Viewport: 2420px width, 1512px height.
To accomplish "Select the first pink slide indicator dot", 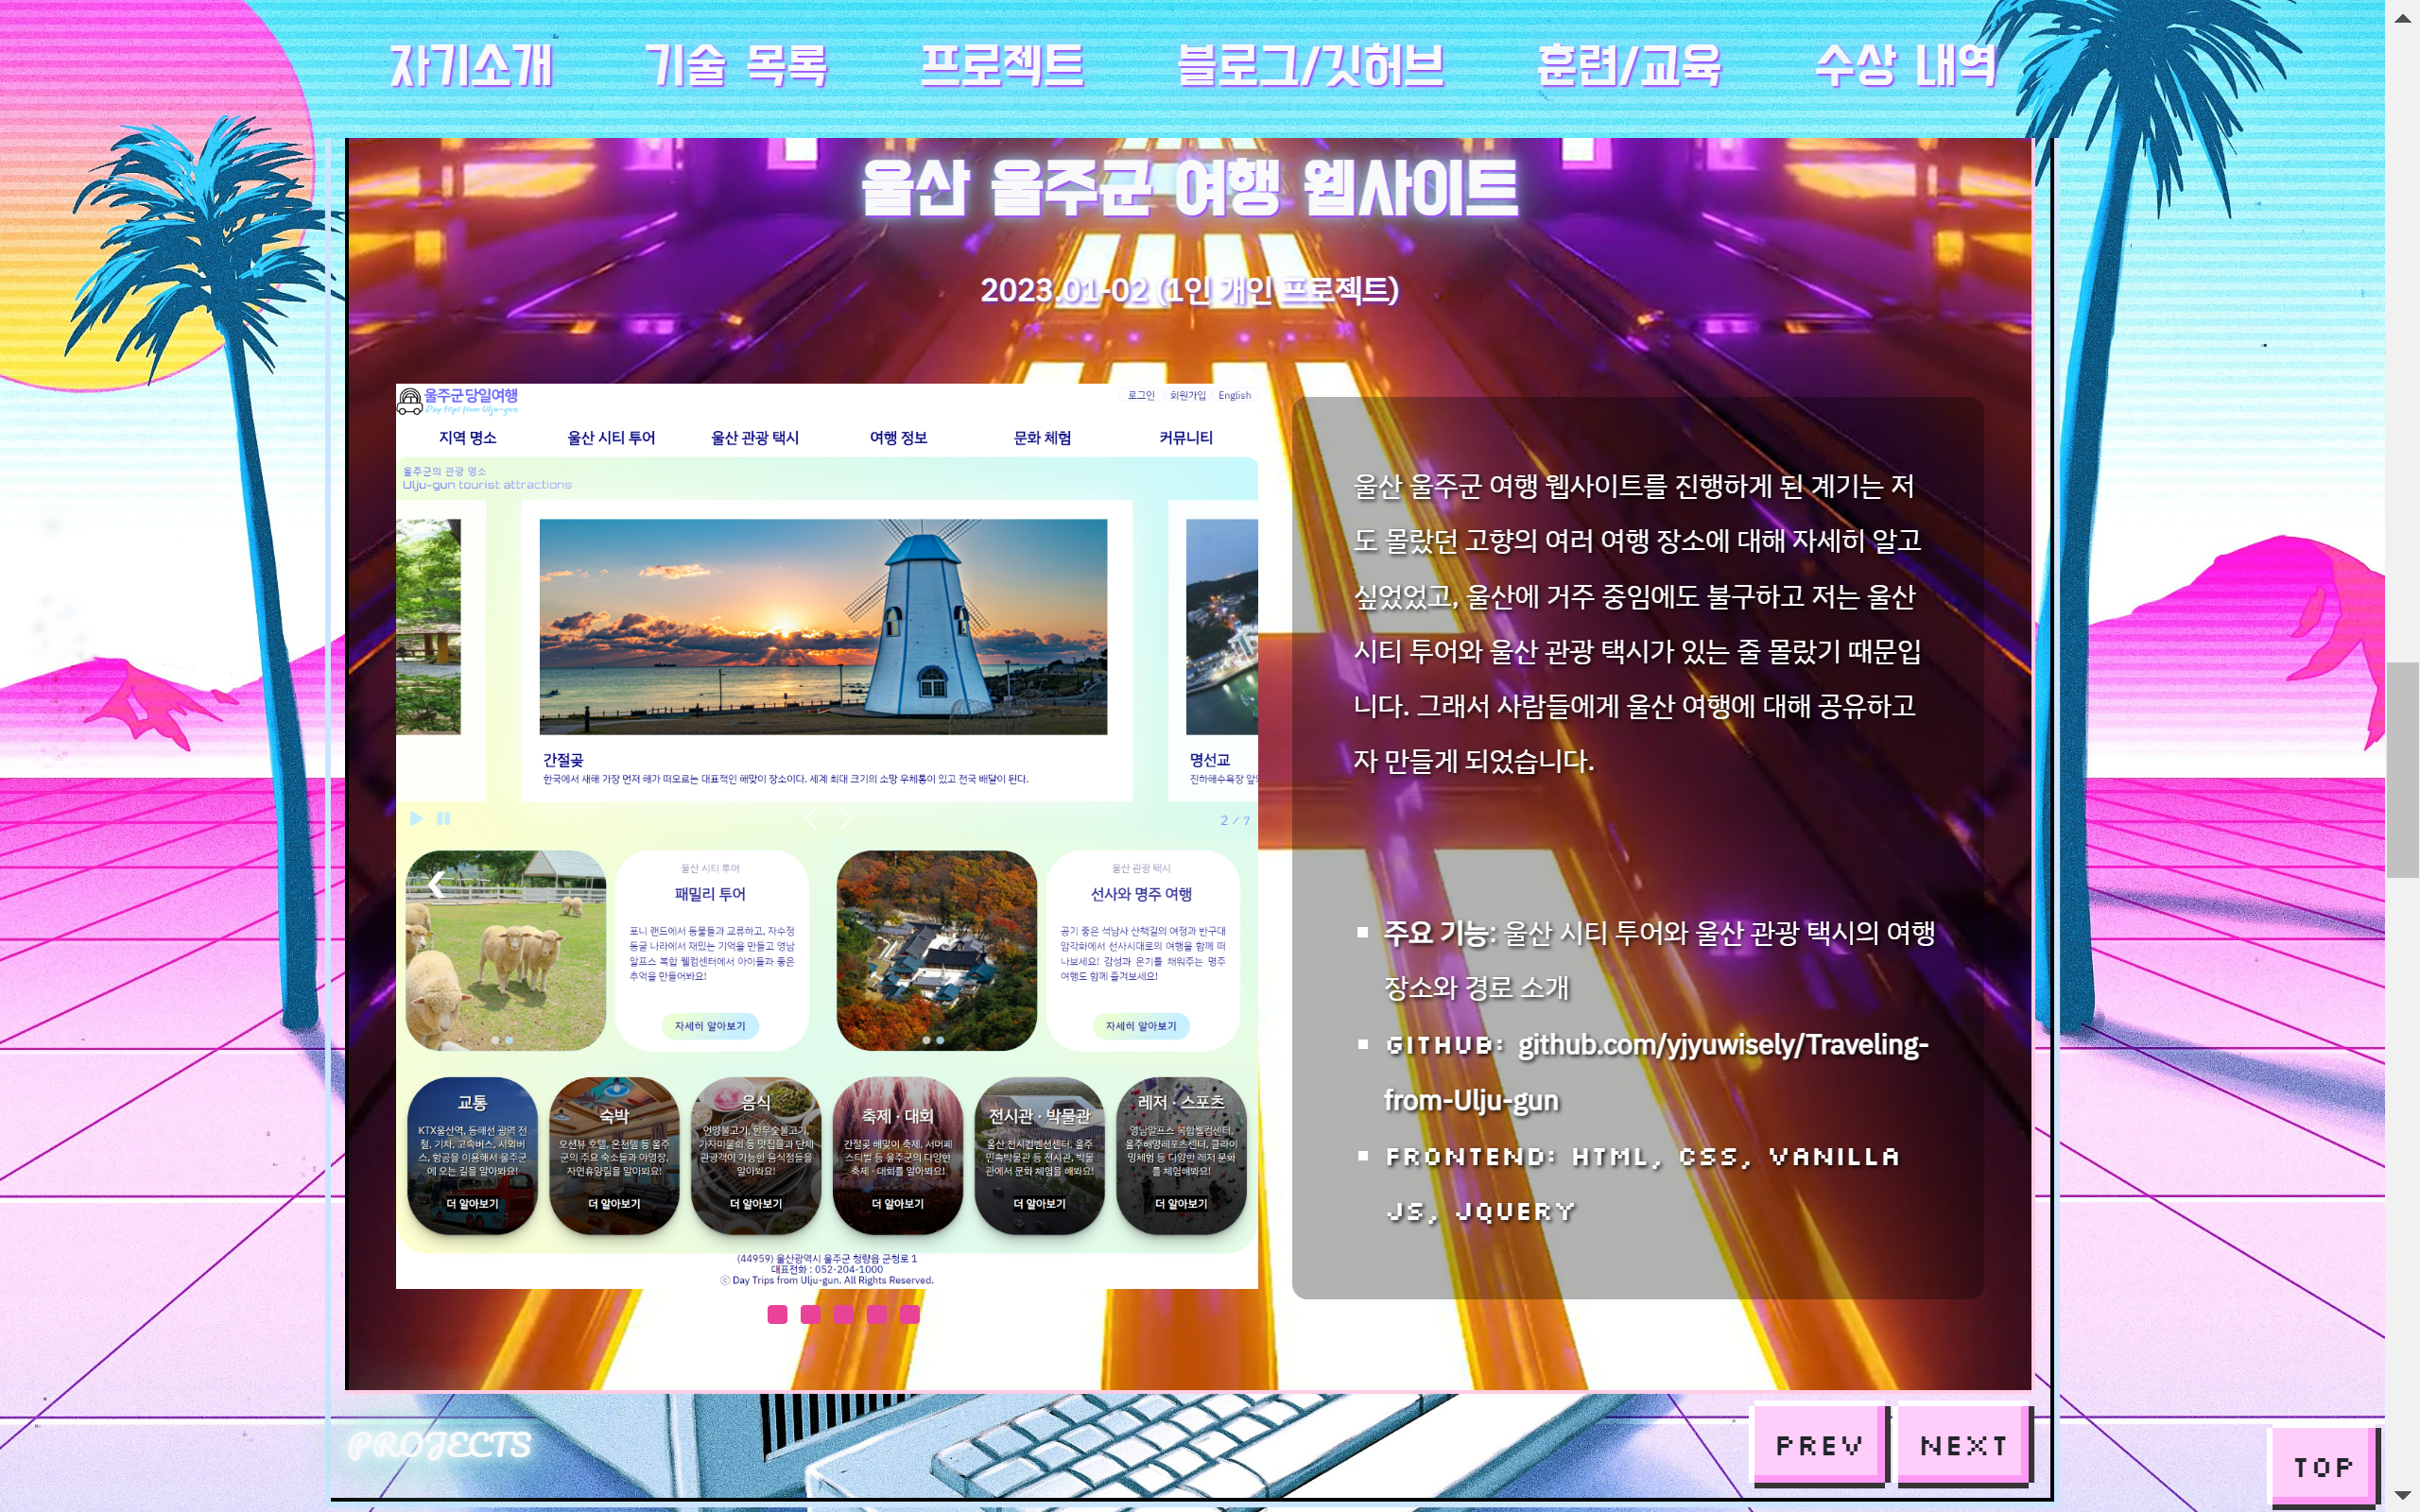I will tap(777, 1314).
